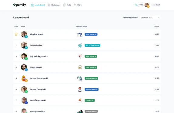The image size is (174, 113).
Task: Click the name Mikołaj Popieluch
Action: coord(37,111)
